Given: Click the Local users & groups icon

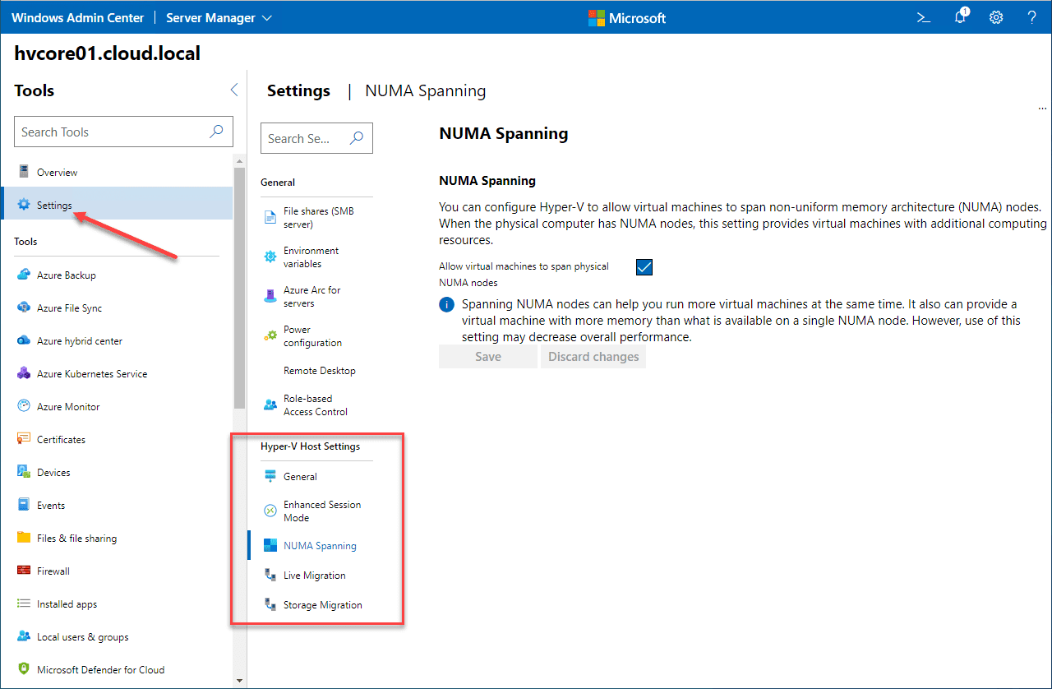Looking at the screenshot, I should click(x=24, y=636).
